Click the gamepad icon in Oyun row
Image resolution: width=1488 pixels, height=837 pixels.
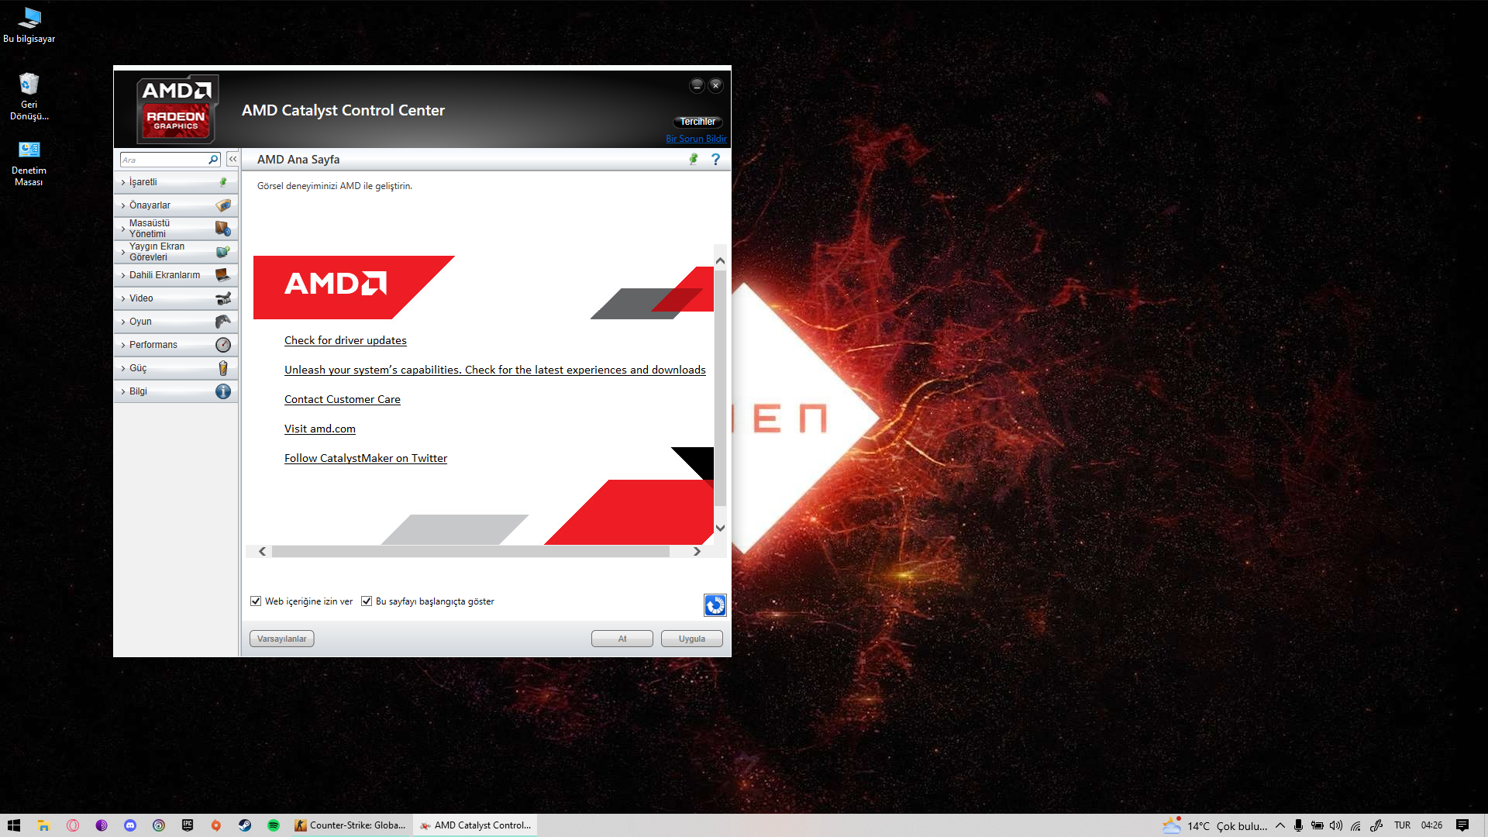(x=223, y=322)
